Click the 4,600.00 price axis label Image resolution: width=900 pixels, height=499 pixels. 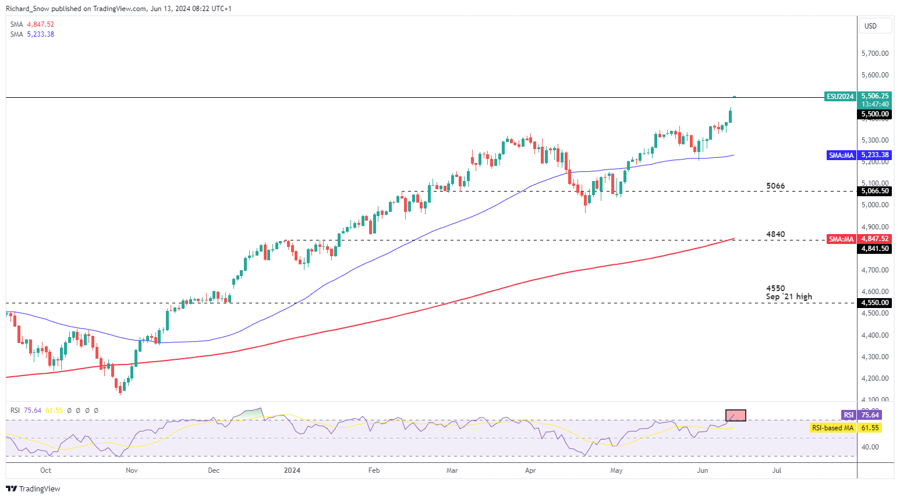[x=875, y=292]
